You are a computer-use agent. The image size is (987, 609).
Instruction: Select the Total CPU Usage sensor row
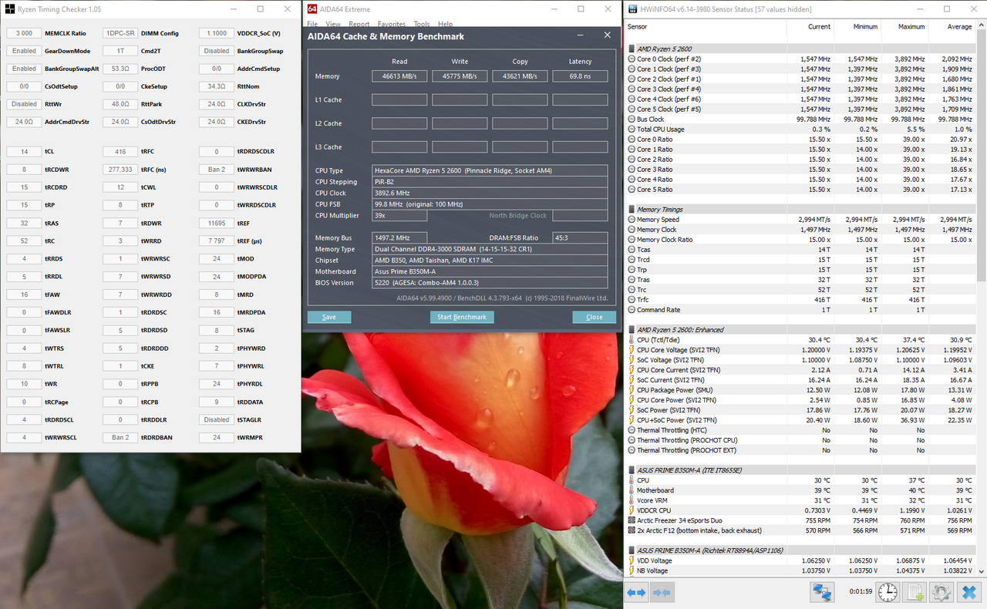point(800,129)
